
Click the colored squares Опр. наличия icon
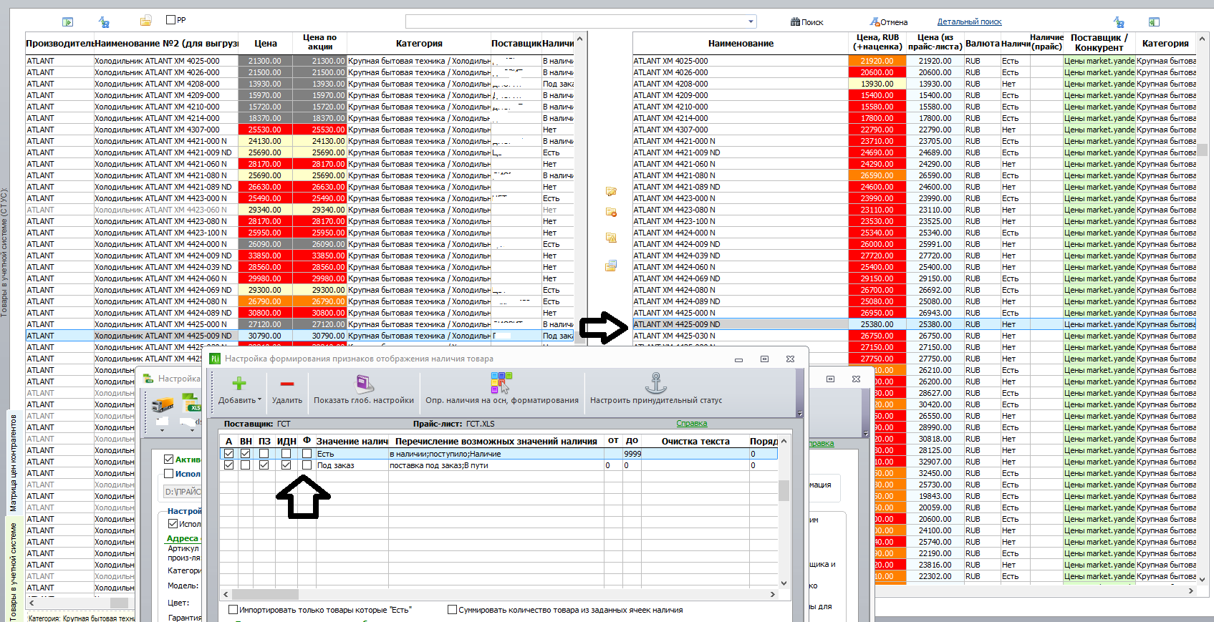(x=501, y=383)
